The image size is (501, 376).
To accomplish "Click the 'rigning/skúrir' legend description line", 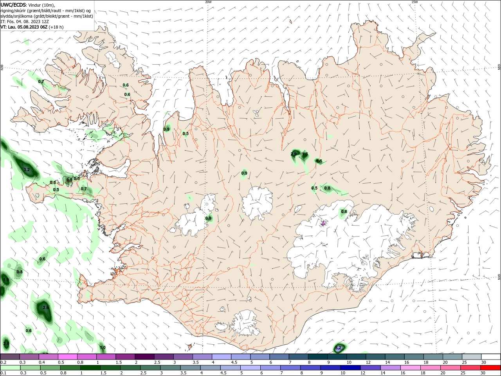I will point(46,11).
